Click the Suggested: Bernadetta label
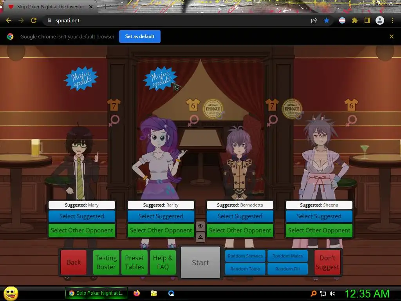Viewport: 401px width, 301px height. coord(240,205)
